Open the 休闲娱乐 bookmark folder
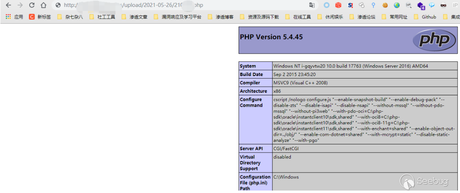 click(330, 17)
